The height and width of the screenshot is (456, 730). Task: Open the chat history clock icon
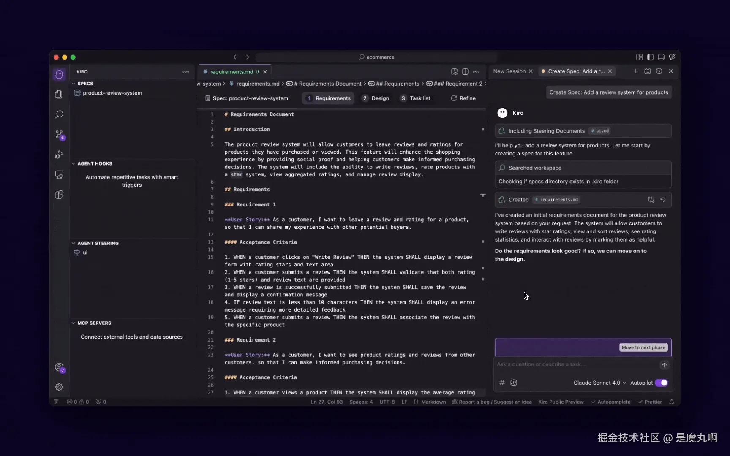tap(659, 71)
